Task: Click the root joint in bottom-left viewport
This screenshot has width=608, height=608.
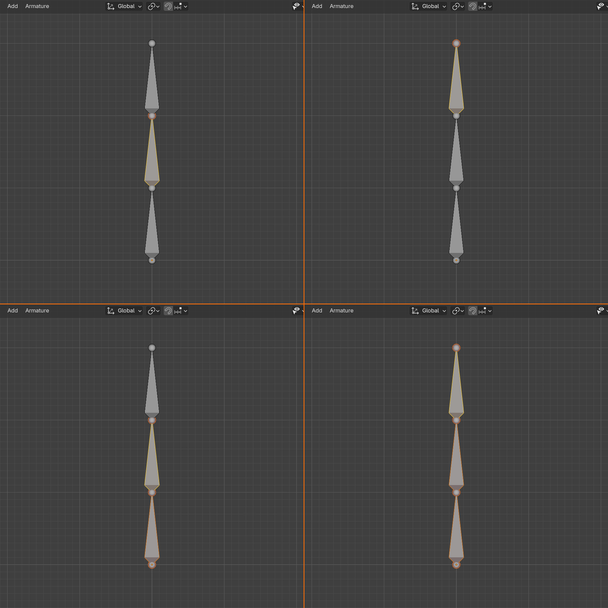Action: pyautogui.click(x=152, y=565)
